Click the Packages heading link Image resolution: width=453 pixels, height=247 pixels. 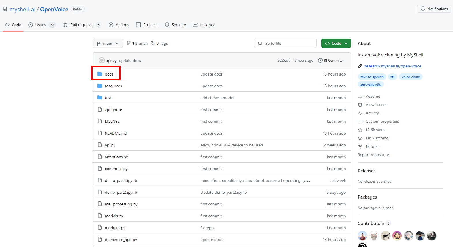click(367, 197)
